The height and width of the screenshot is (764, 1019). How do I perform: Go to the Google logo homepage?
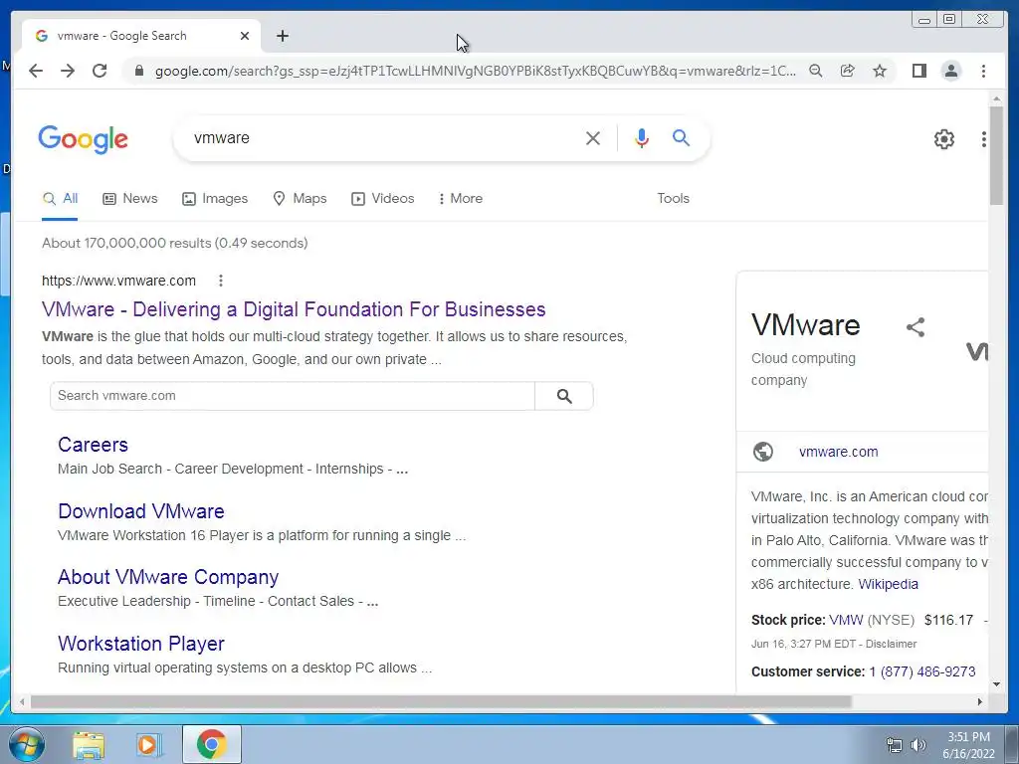coord(84,139)
